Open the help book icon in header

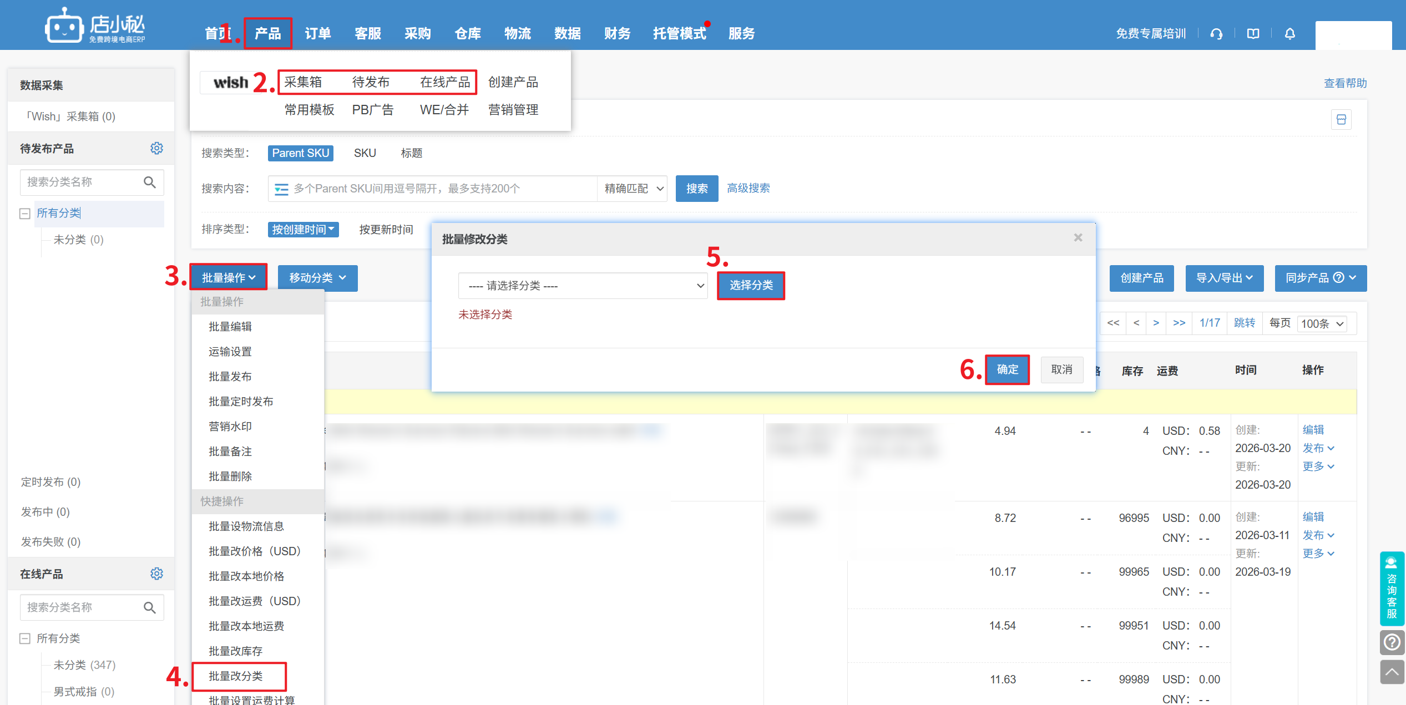[x=1253, y=34]
